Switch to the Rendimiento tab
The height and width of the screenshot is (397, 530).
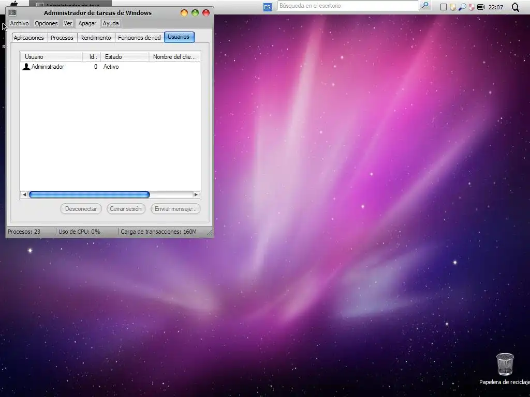(96, 38)
